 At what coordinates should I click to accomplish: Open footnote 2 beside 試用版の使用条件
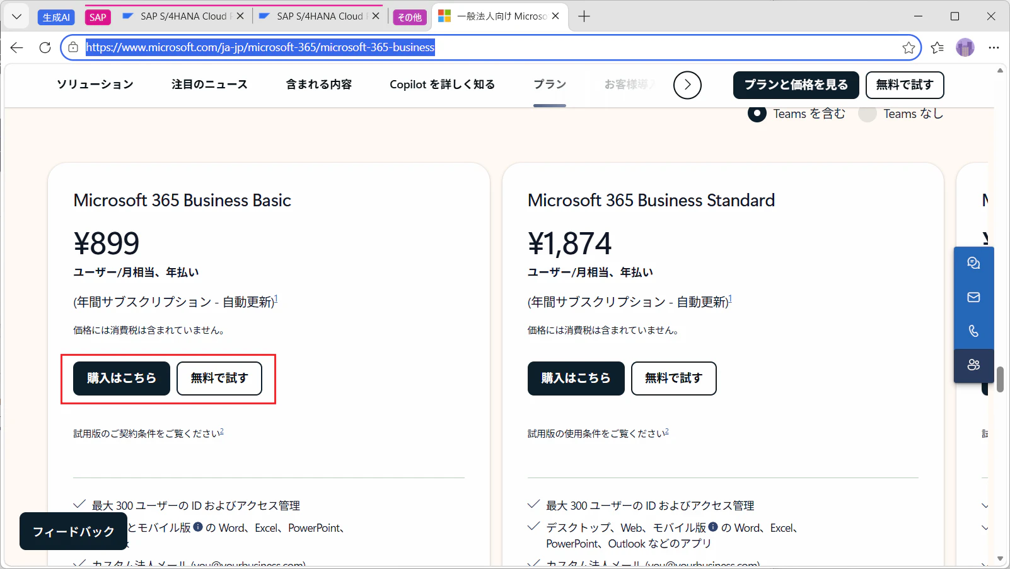click(x=667, y=431)
